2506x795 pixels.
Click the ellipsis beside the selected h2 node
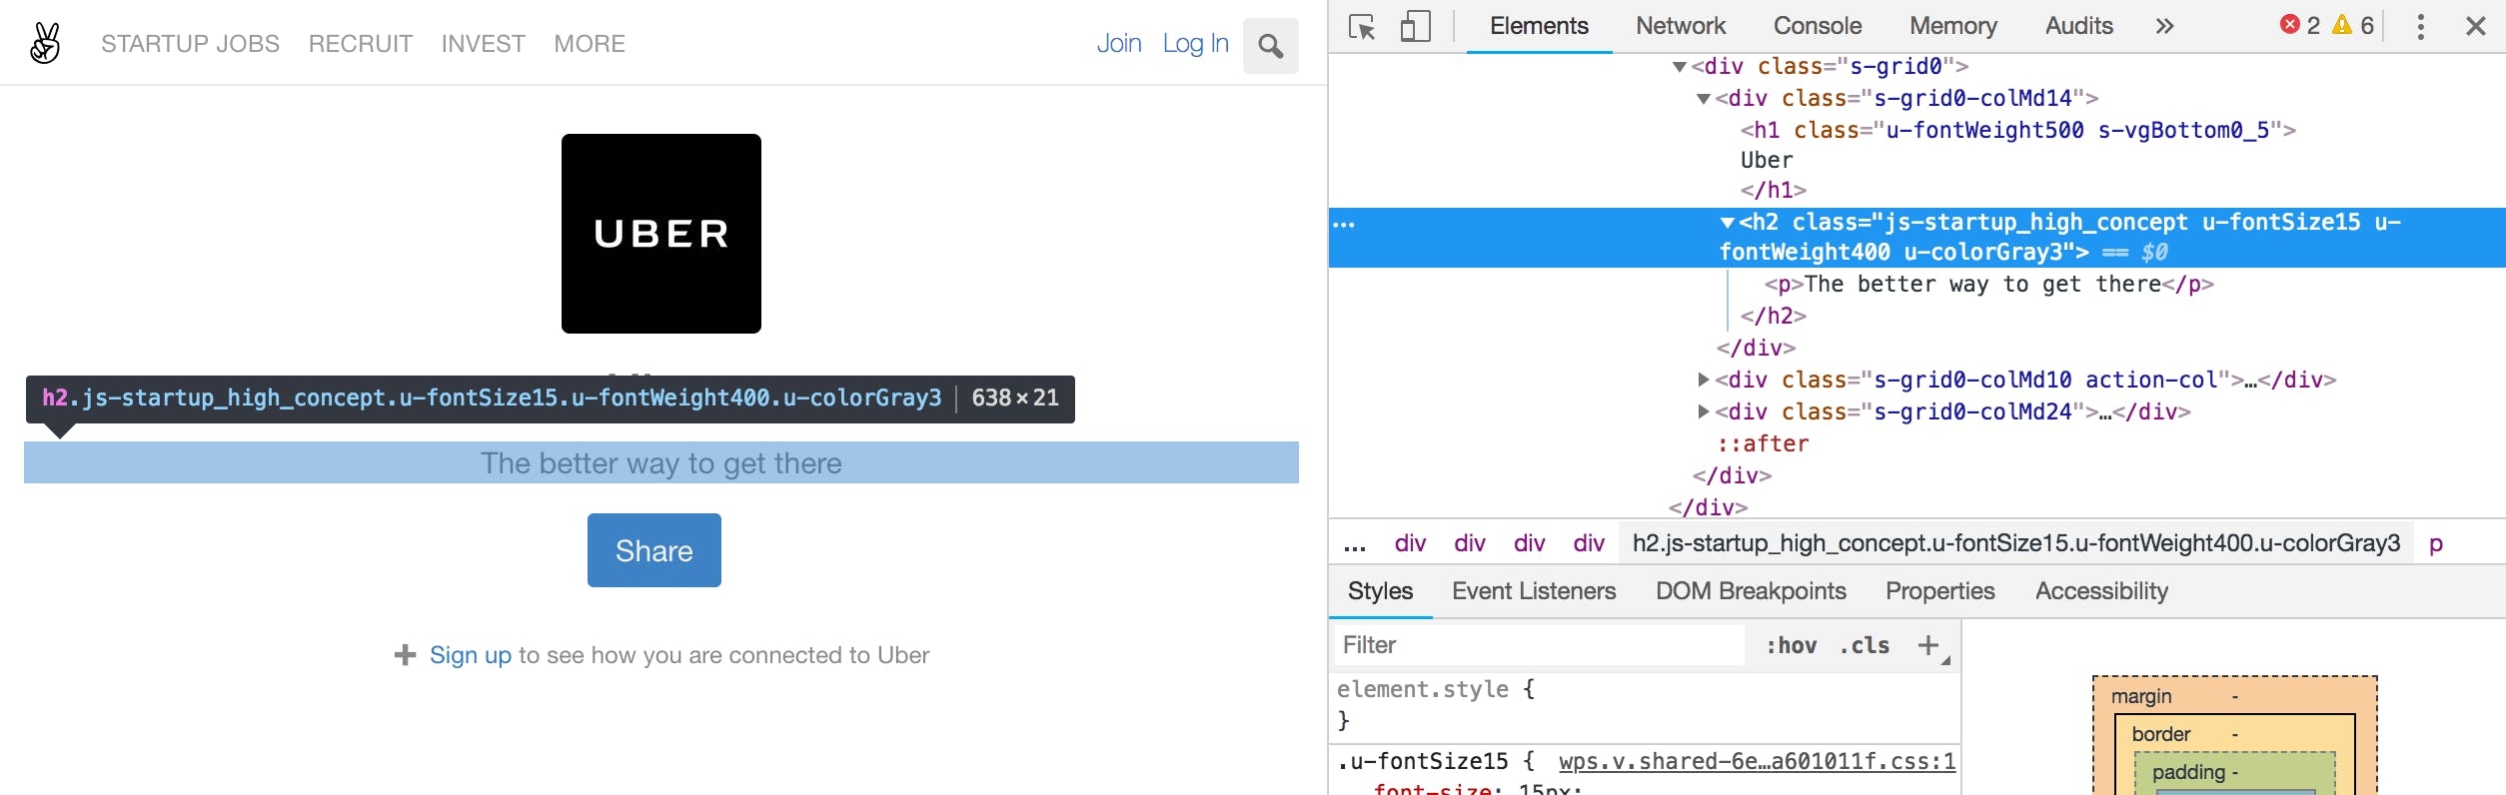1344,225
